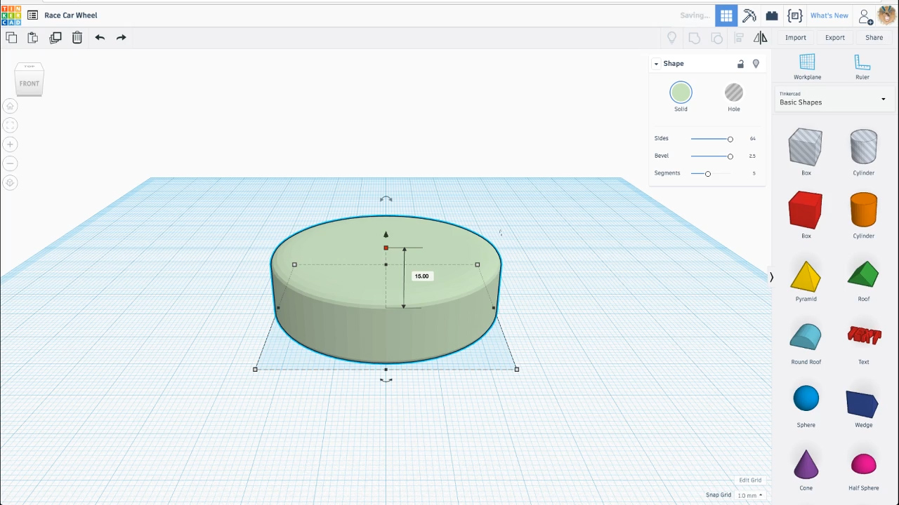The height and width of the screenshot is (505, 899).
Task: Select the Ruler tool
Action: (862, 63)
